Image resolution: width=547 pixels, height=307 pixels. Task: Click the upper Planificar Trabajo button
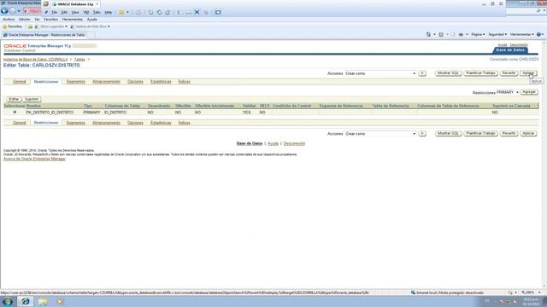point(480,73)
